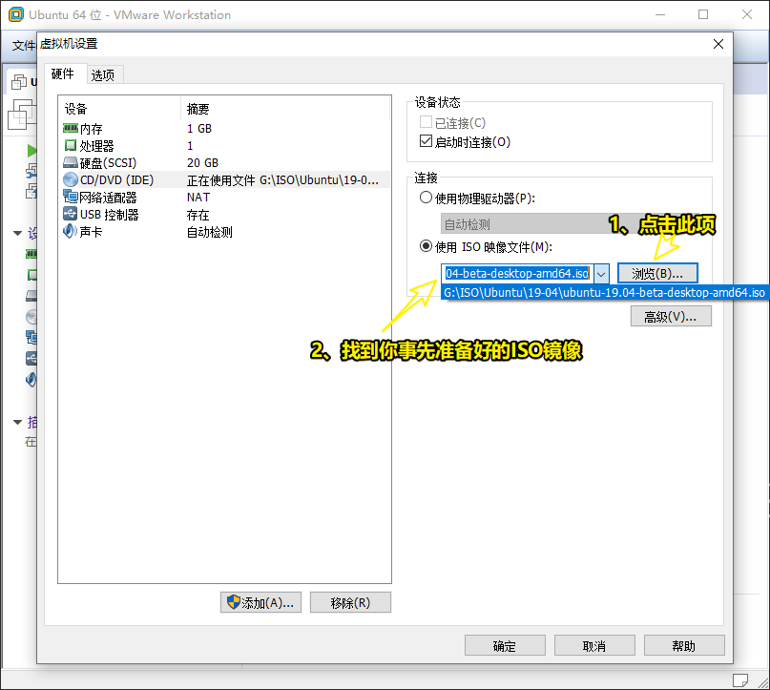770x690 pixels.
Task: Select the 网络适配器 network adapter icon
Action: pos(71,197)
